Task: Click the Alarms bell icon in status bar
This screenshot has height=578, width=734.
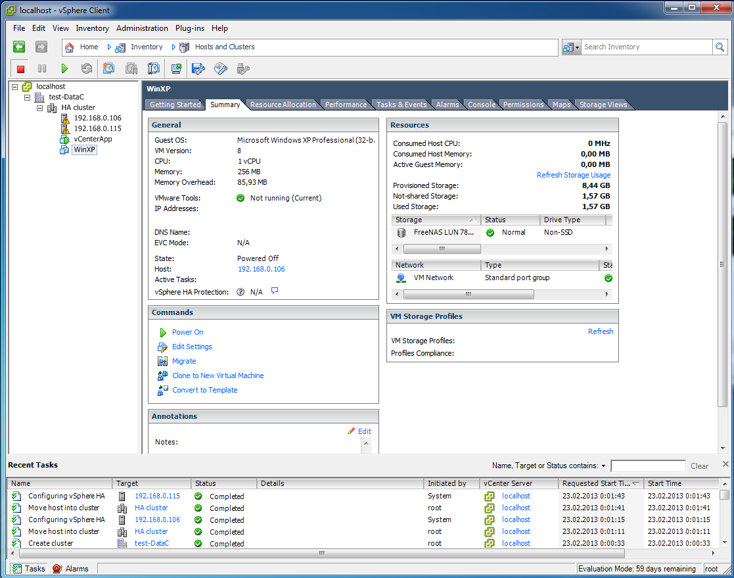Action: [57, 569]
